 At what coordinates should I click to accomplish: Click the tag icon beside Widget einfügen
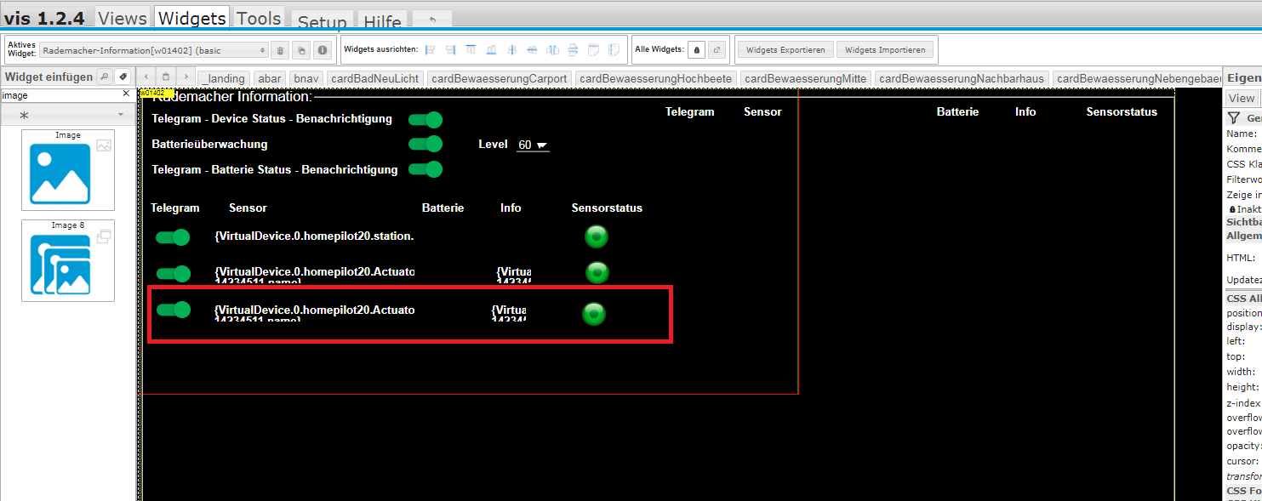pos(123,77)
